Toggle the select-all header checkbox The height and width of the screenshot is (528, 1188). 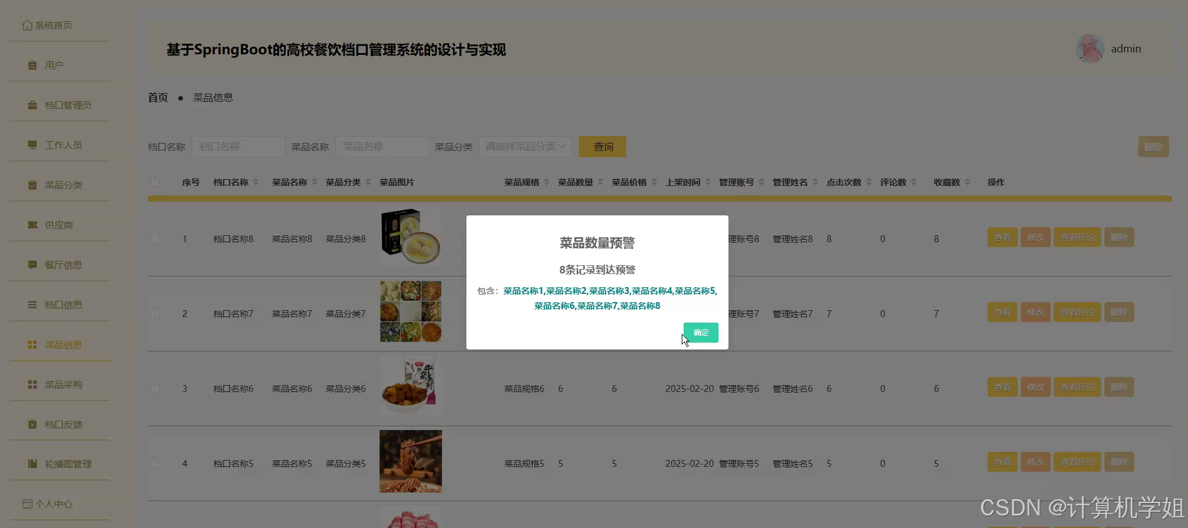coord(155,182)
